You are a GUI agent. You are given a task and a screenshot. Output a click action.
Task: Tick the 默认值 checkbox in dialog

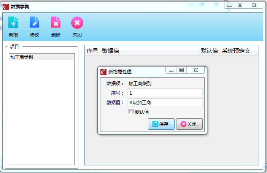point(131,112)
